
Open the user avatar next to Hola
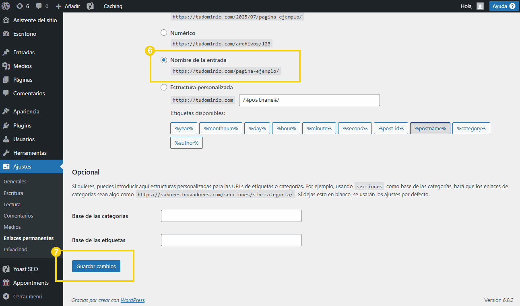pos(480,6)
